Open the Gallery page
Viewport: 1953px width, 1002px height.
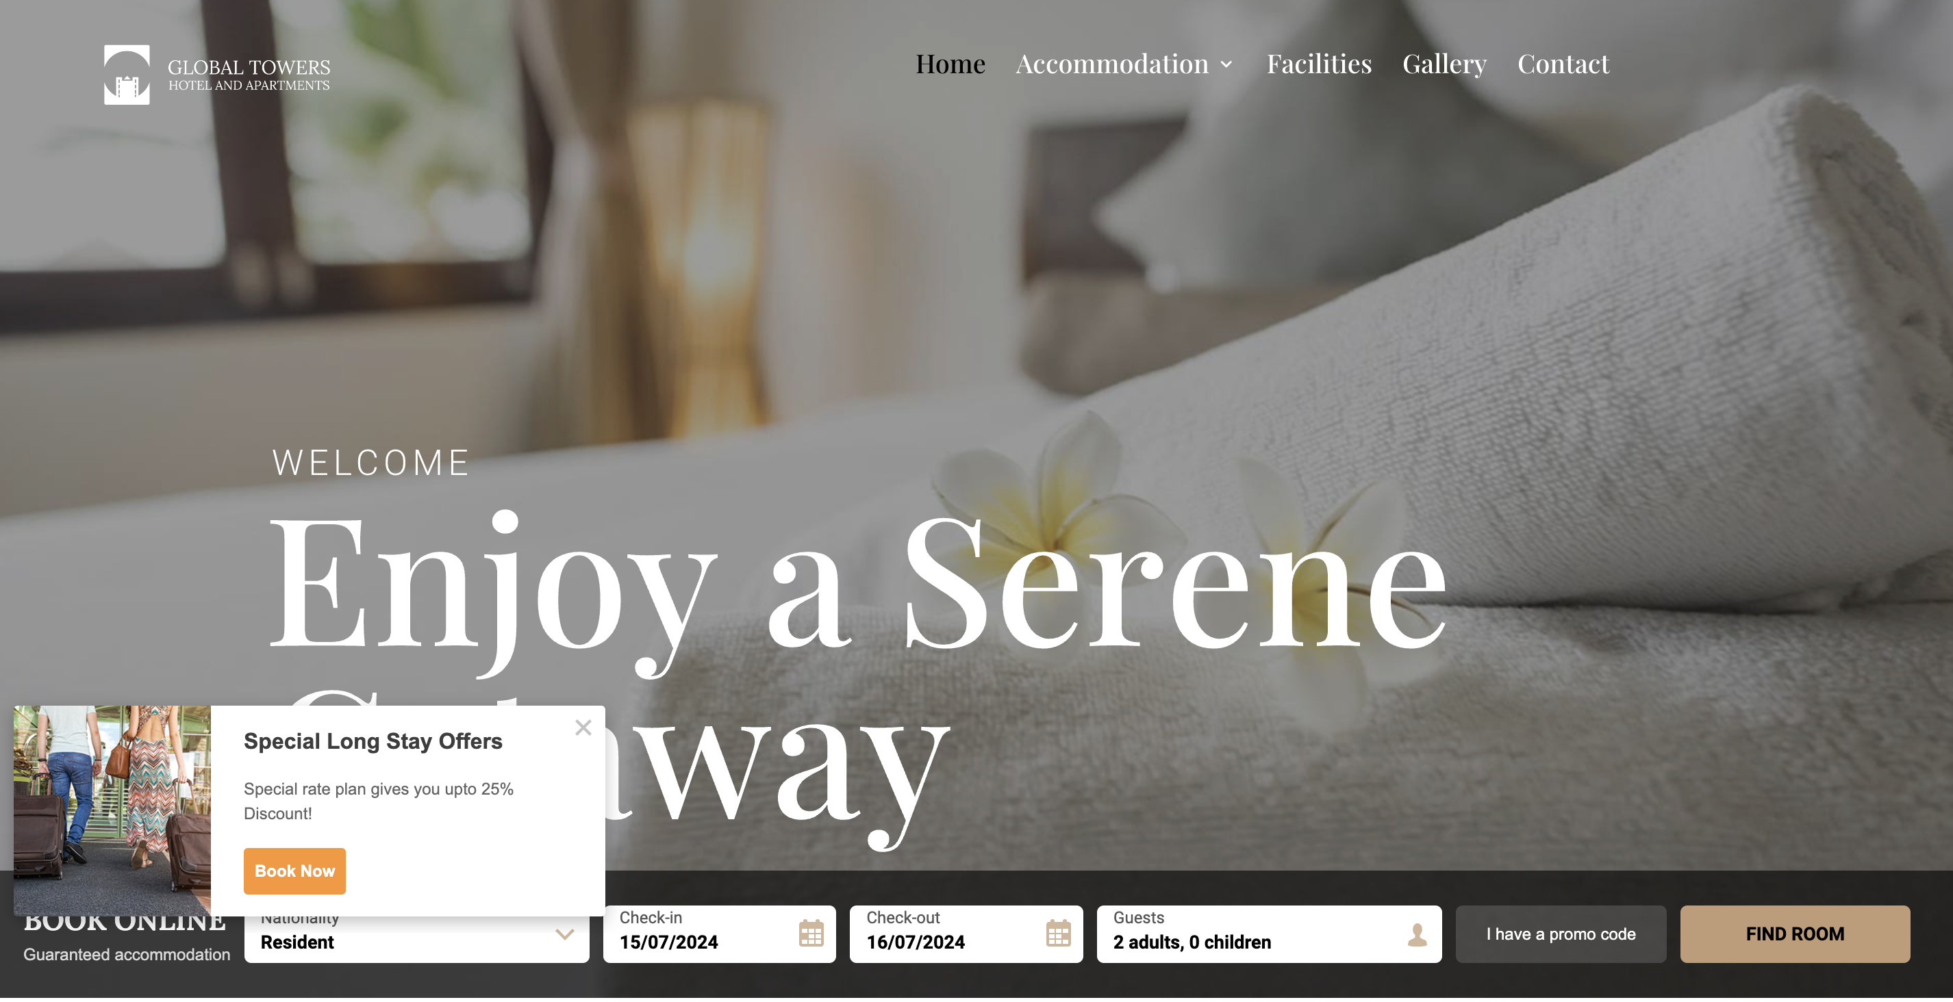(1444, 64)
